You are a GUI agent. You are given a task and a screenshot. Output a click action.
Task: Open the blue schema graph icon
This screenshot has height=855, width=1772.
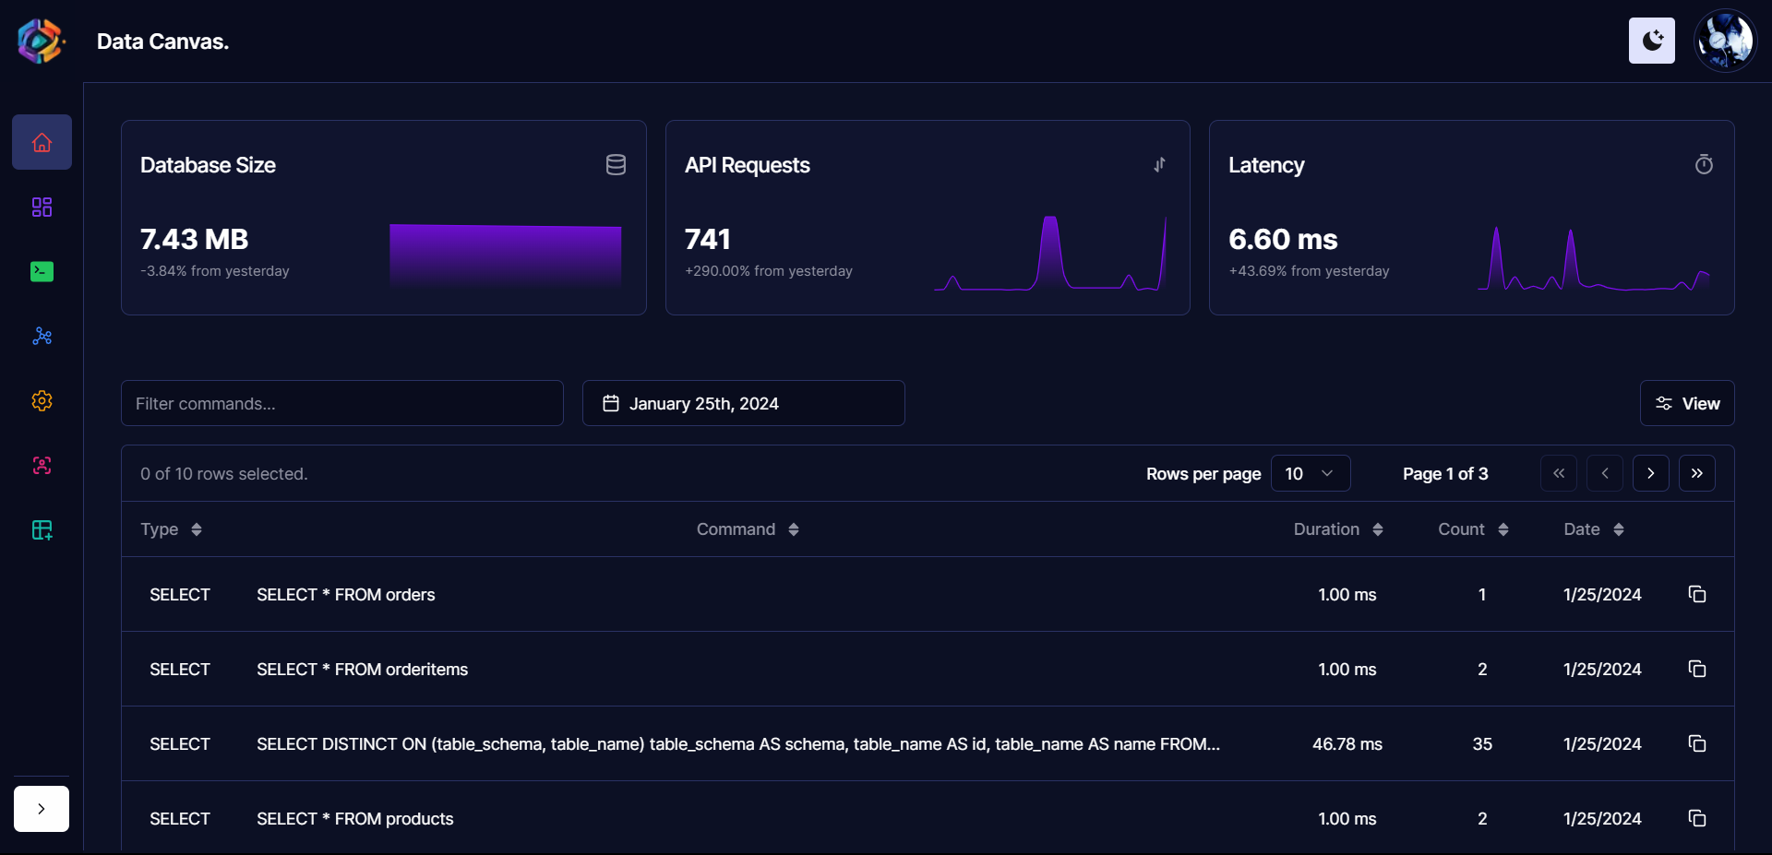[x=42, y=336]
